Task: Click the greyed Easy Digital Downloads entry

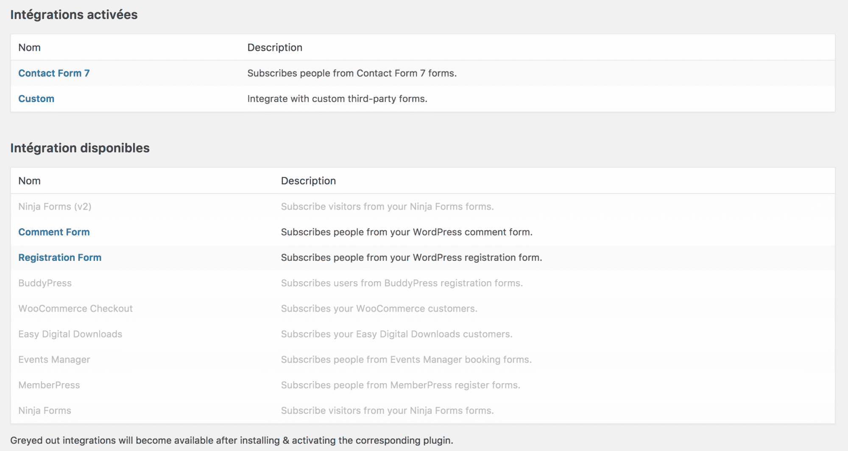Action: click(70, 334)
